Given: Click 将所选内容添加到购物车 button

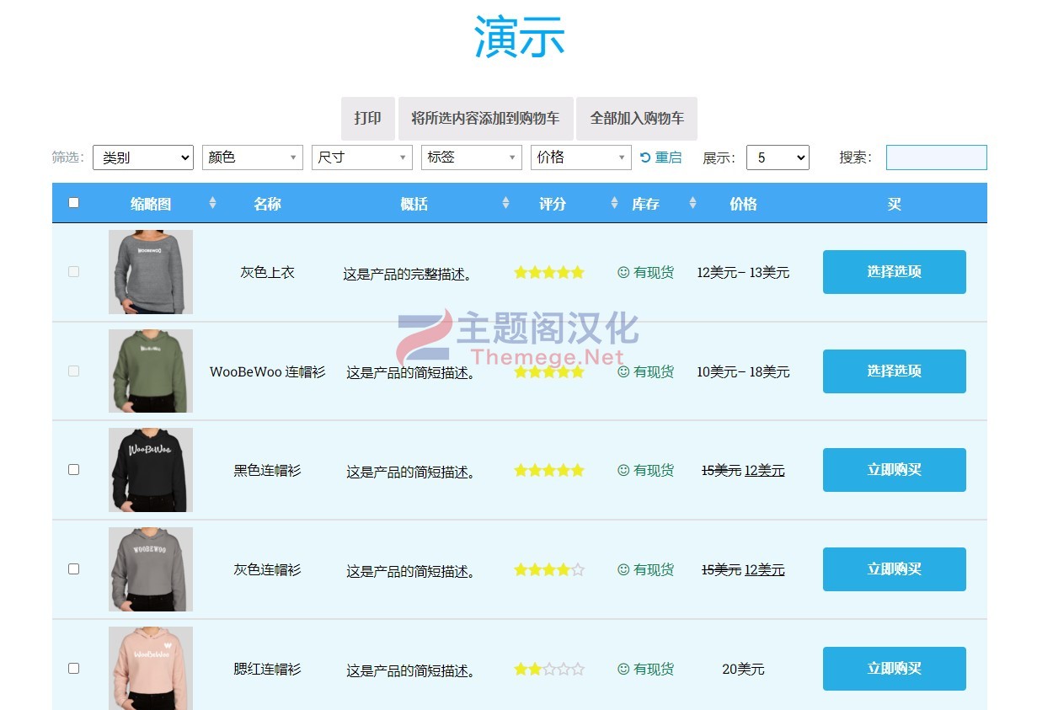Looking at the screenshot, I should click(x=485, y=118).
